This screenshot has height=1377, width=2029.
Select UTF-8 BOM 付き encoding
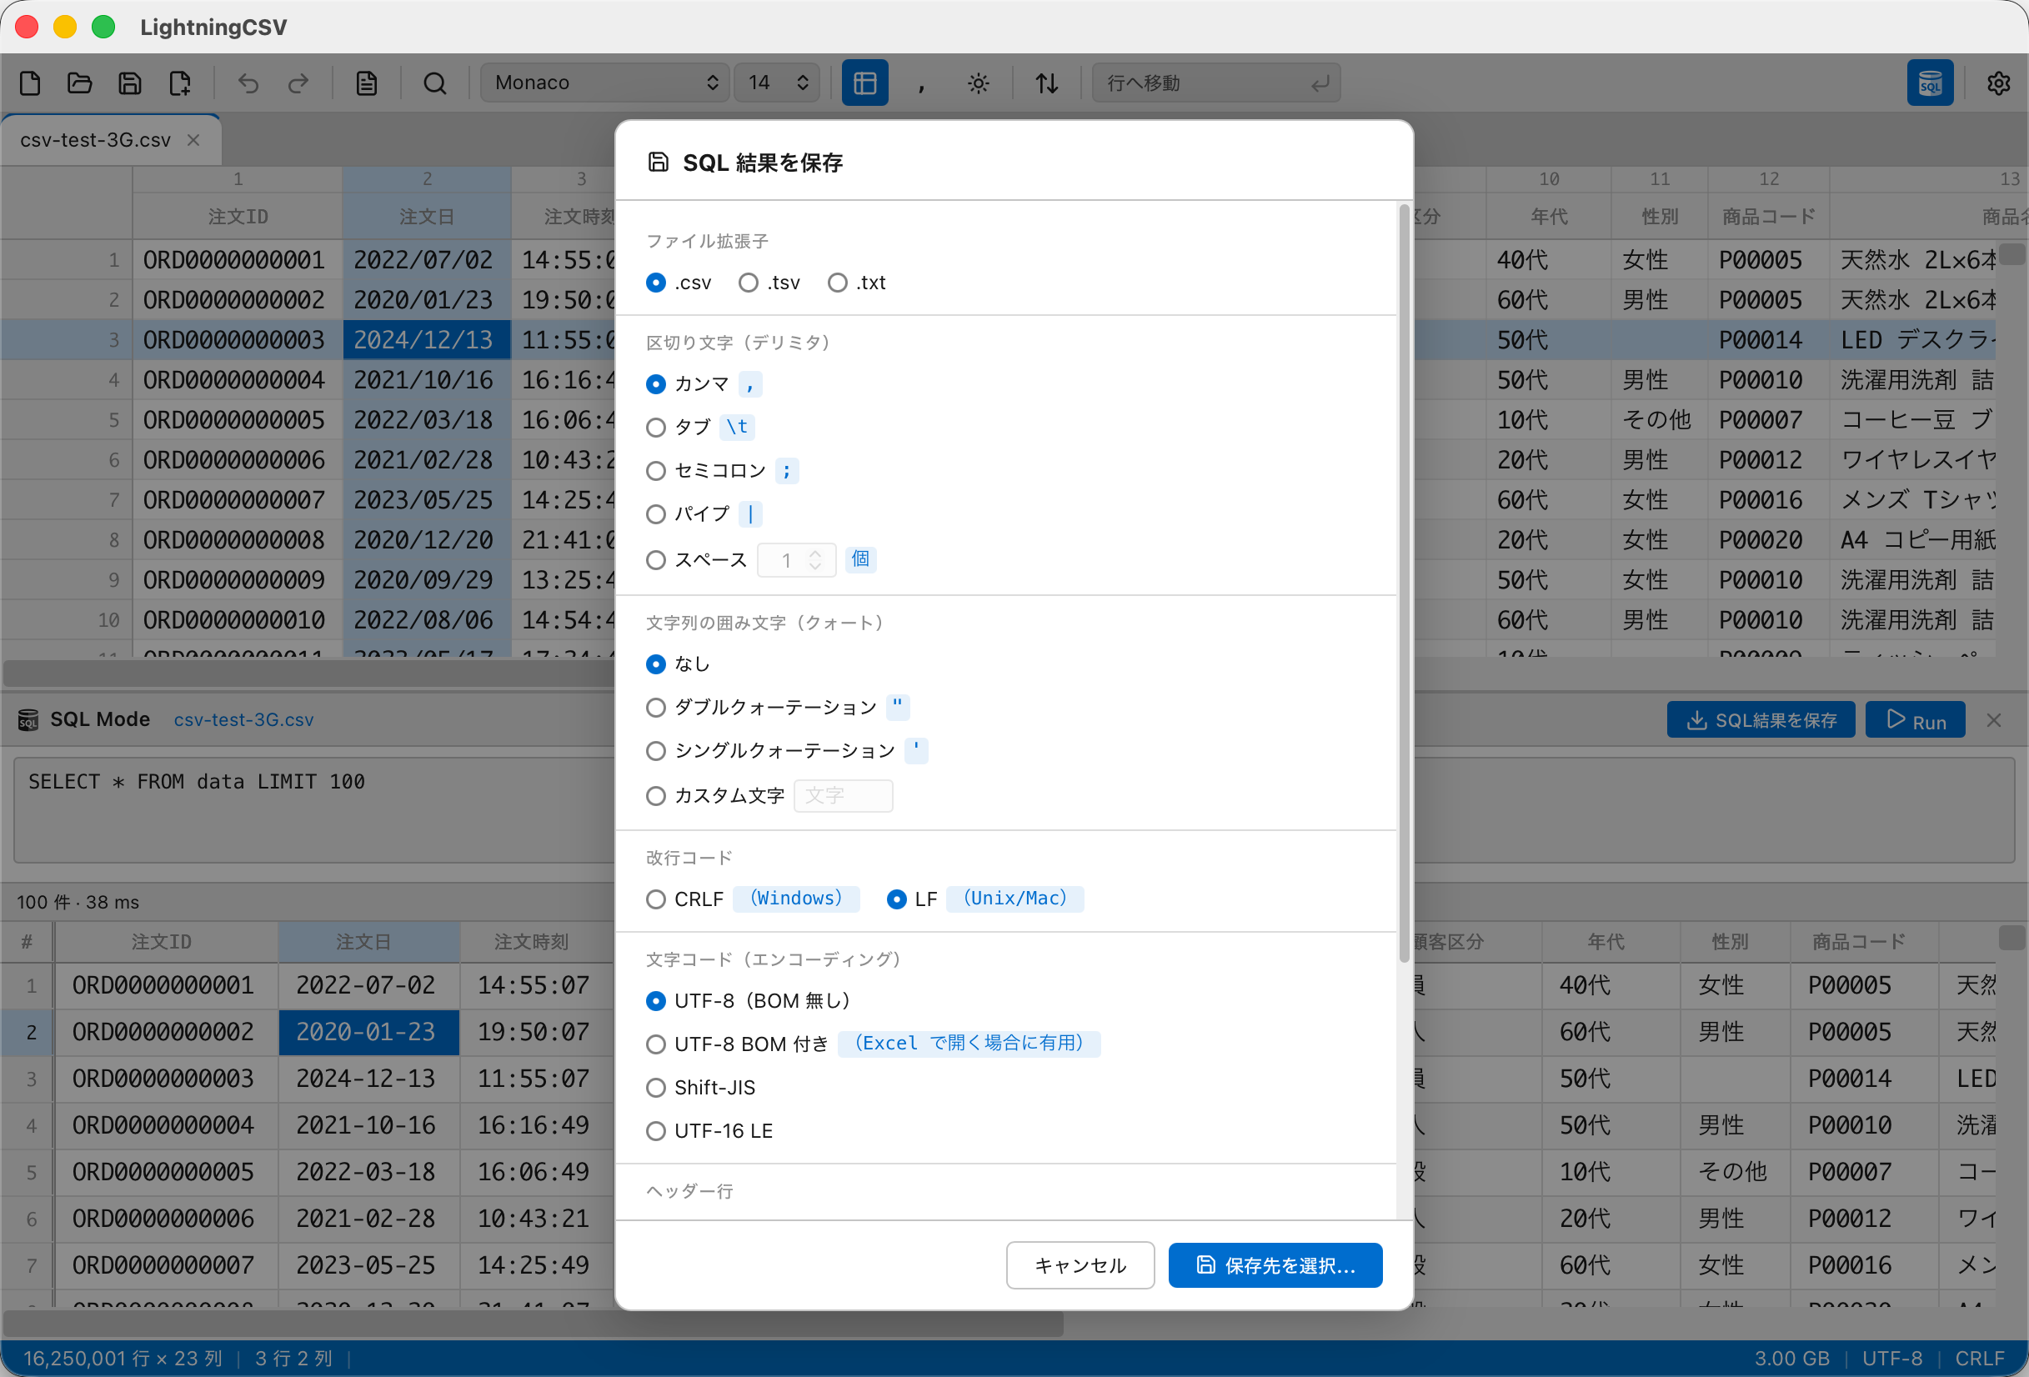coord(872,1044)
